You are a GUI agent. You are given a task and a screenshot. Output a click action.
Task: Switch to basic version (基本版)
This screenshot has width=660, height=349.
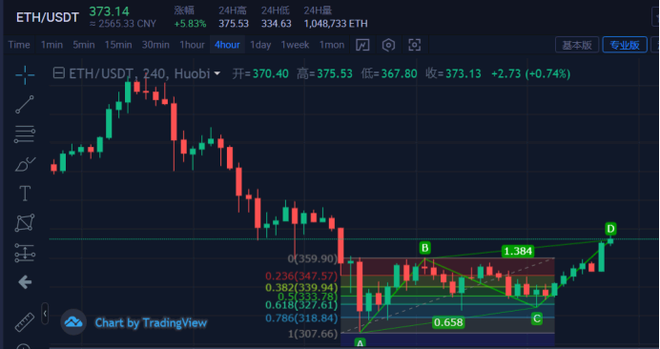point(577,45)
